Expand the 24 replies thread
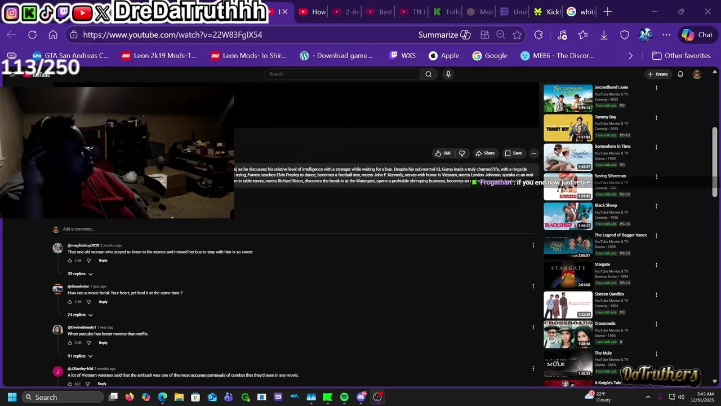Viewport: 721px width, 406px height. point(80,315)
